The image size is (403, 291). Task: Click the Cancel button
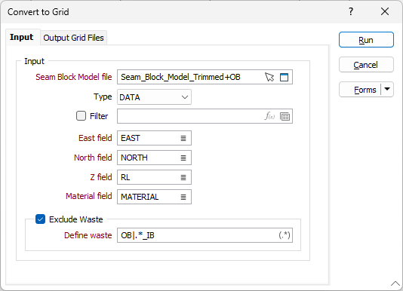[366, 65]
